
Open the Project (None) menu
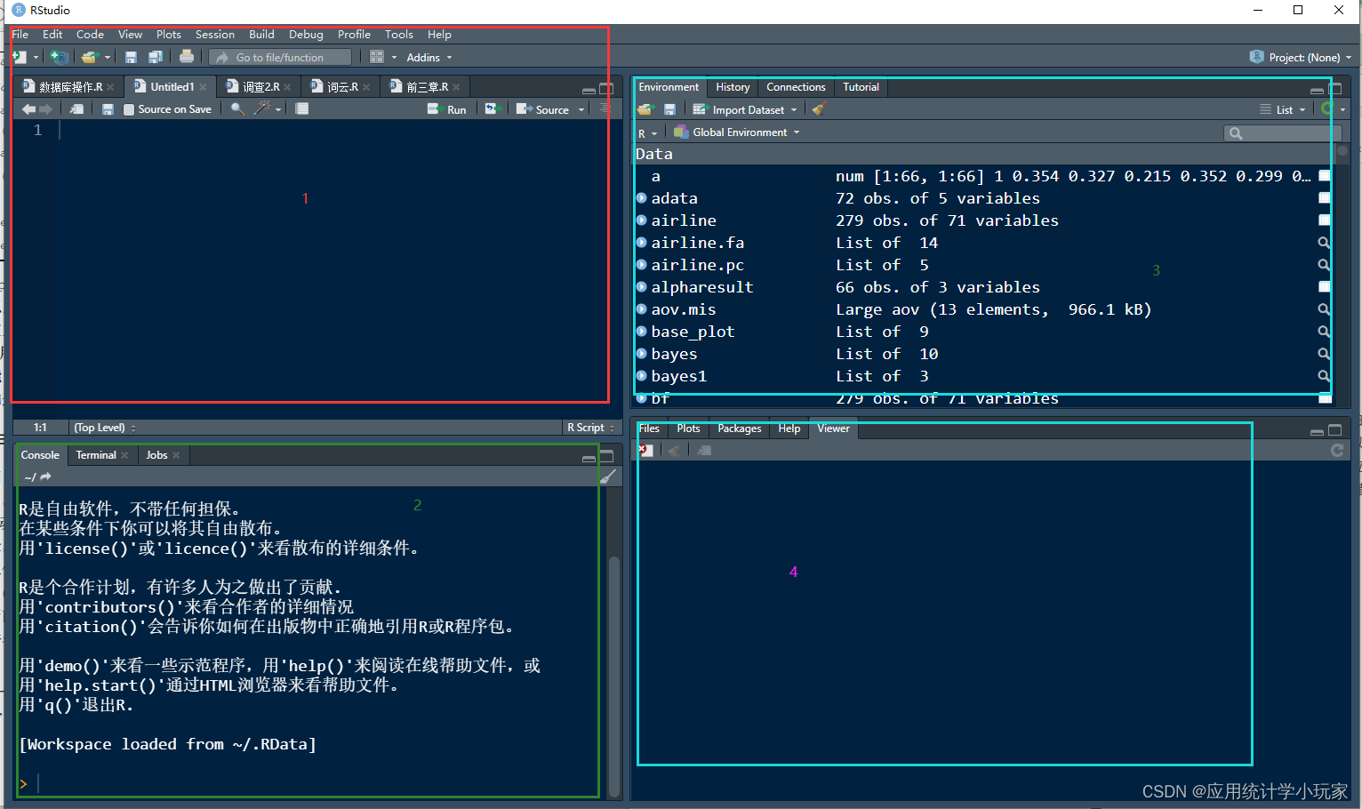click(1300, 57)
